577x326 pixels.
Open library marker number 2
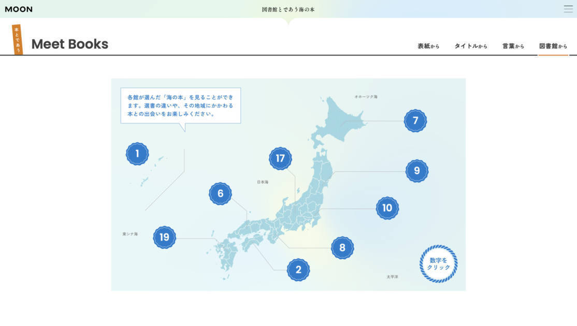[x=298, y=270]
